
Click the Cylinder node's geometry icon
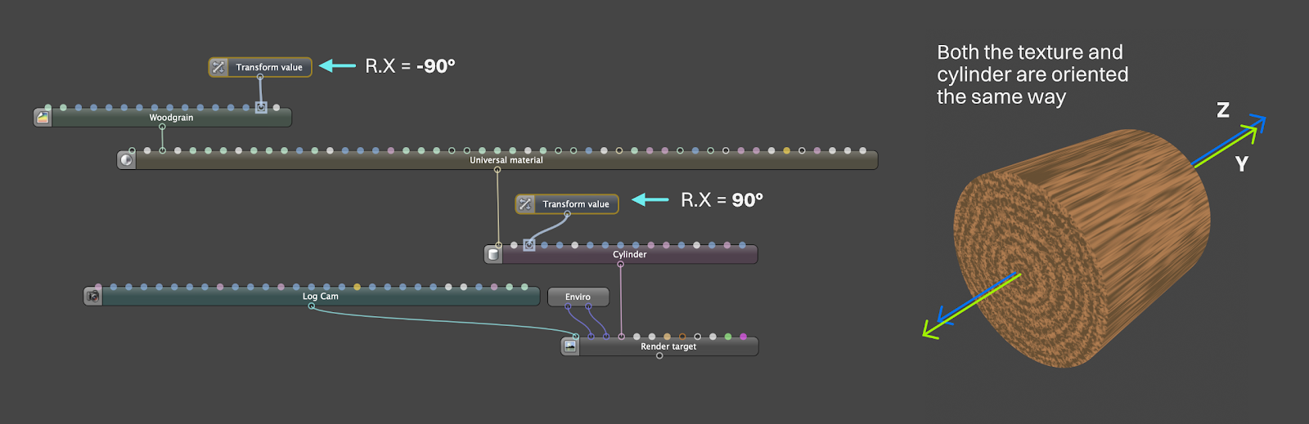(x=493, y=254)
